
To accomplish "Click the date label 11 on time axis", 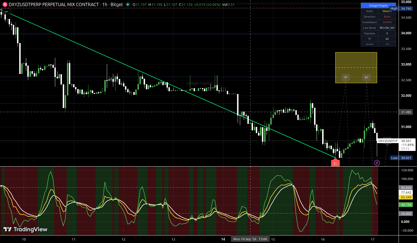I will (x=74, y=239).
